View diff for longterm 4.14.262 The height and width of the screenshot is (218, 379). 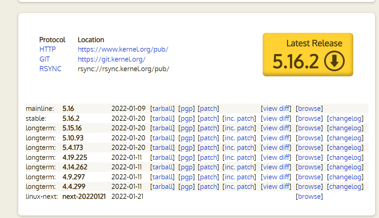click(x=276, y=167)
